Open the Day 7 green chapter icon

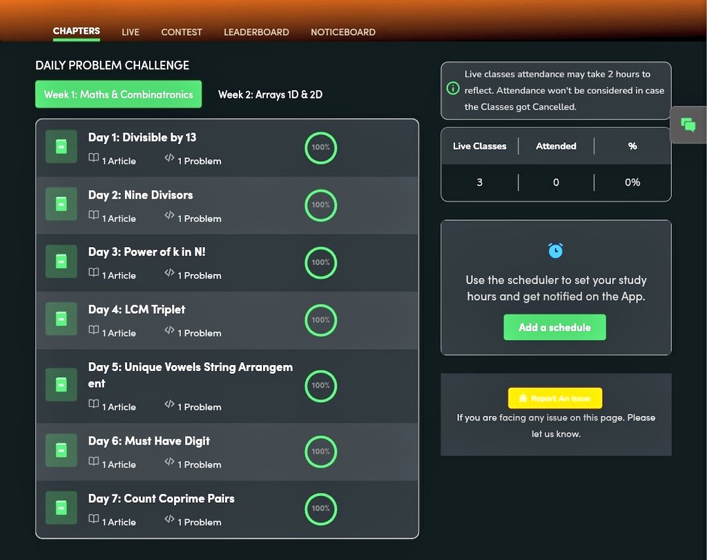[x=61, y=508]
